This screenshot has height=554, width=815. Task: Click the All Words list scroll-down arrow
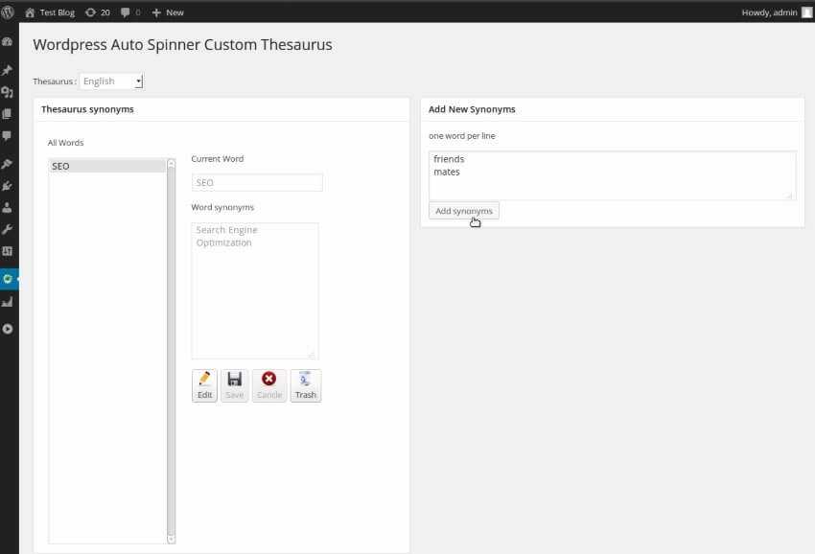tap(171, 539)
